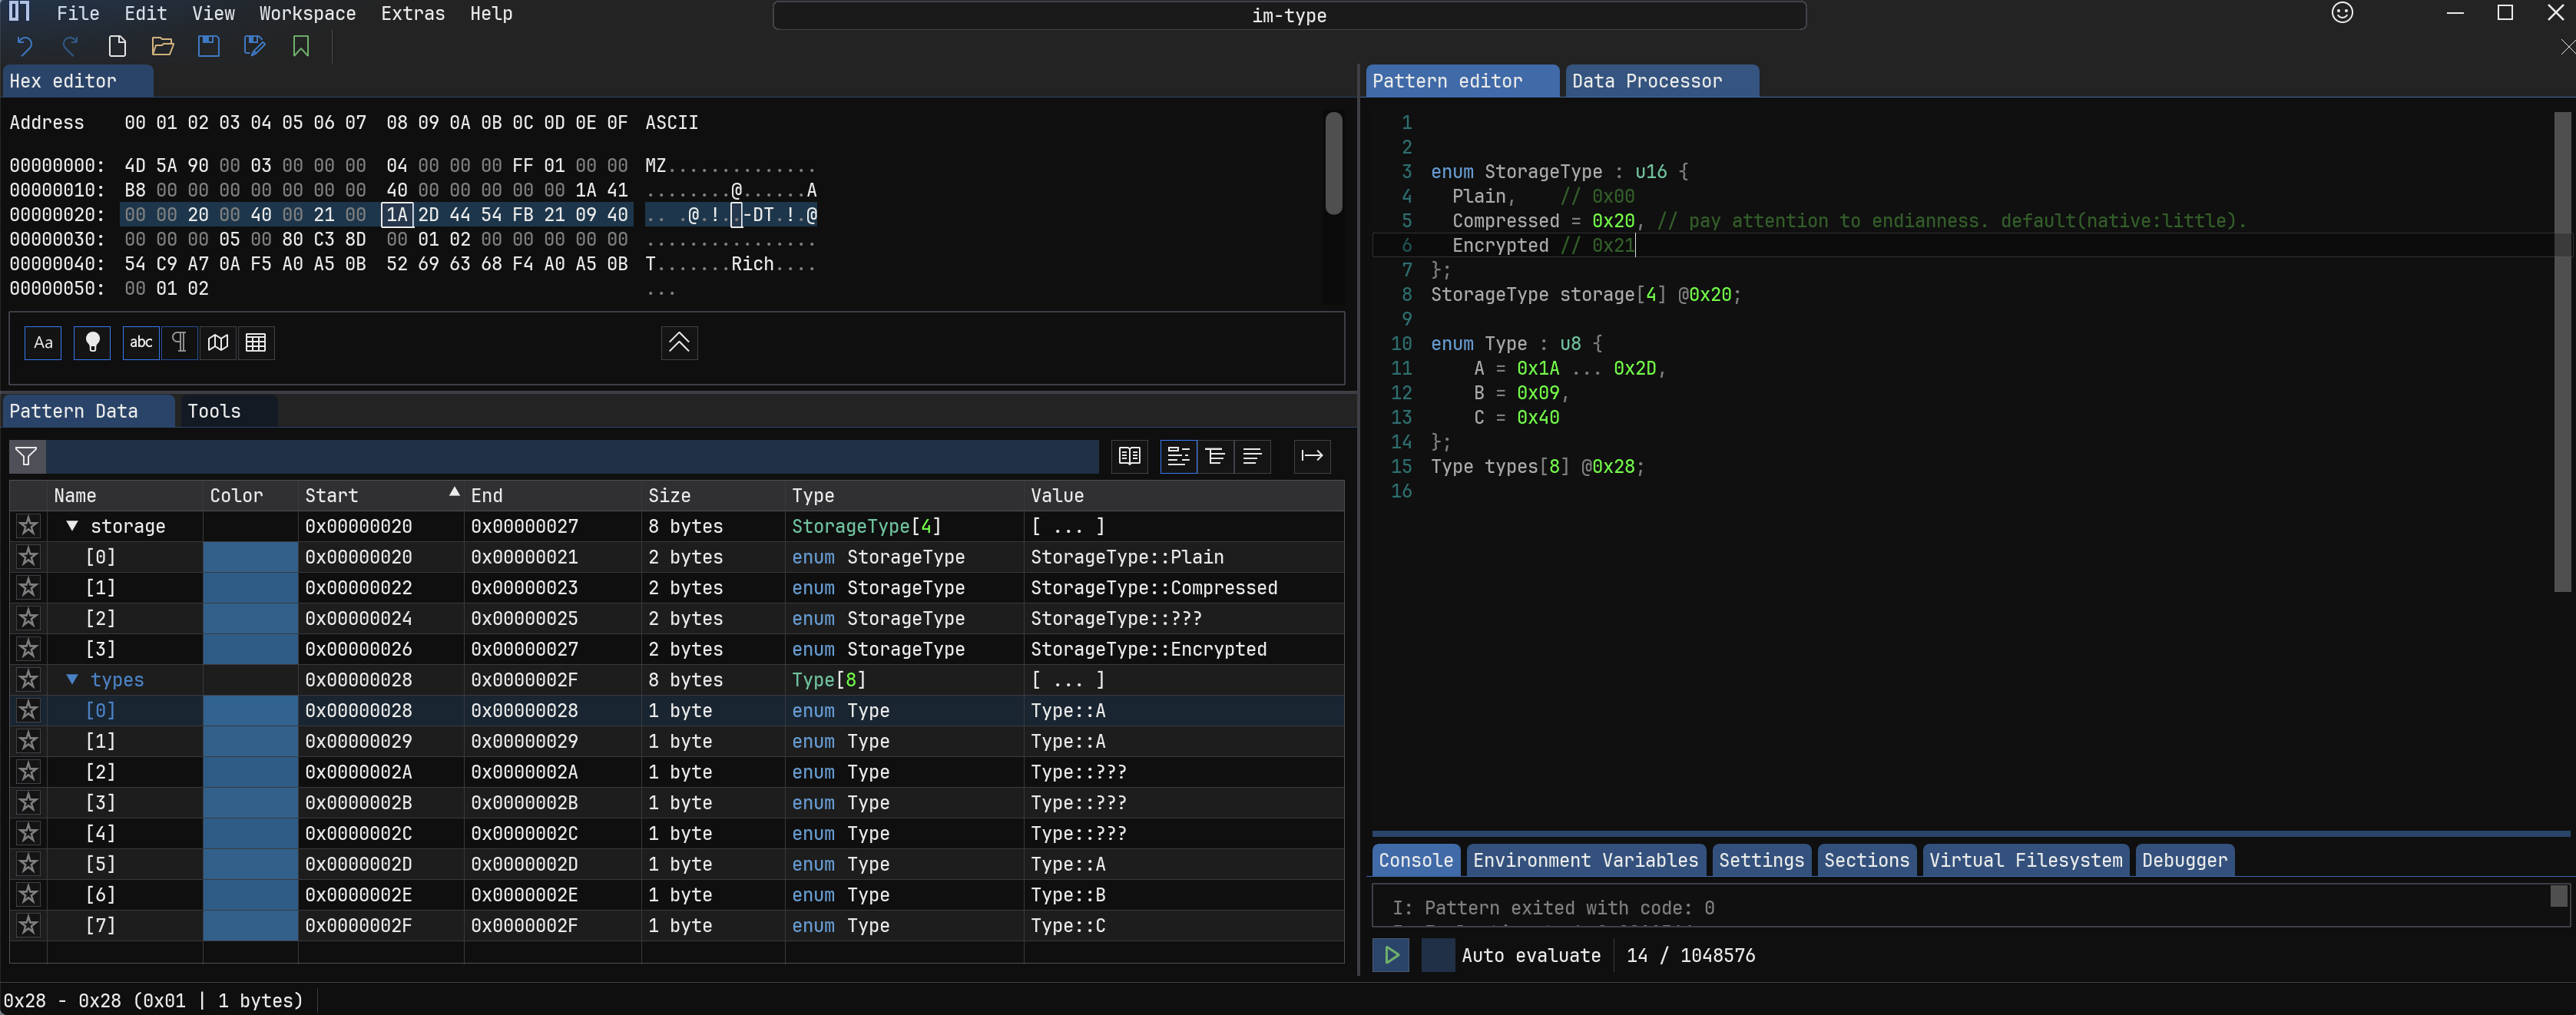2576x1015 pixels.
Task: Collapse the storage tree node
Action: [x=72, y=526]
